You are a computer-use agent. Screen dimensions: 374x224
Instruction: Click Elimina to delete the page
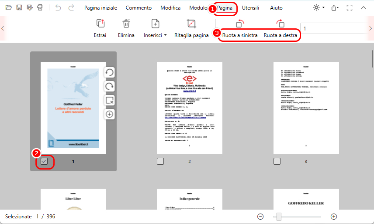pos(126,28)
